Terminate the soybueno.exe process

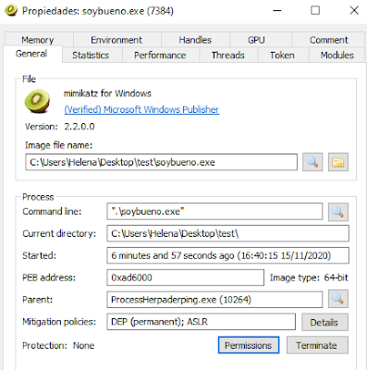pyautogui.click(x=317, y=345)
